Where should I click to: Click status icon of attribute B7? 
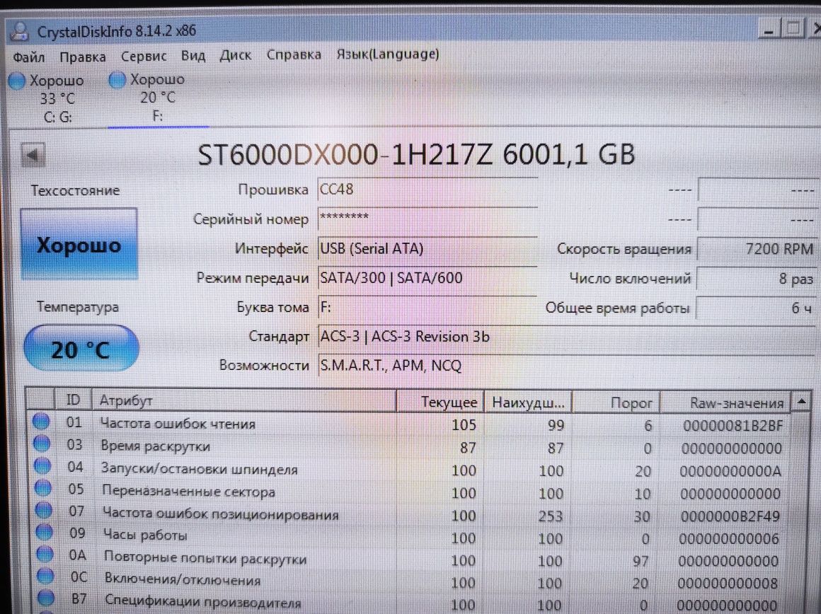click(x=46, y=598)
